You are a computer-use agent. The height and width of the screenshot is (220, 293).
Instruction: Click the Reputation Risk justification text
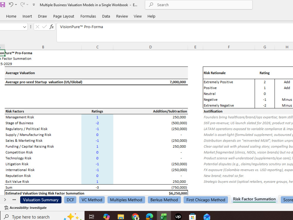pos(224,176)
